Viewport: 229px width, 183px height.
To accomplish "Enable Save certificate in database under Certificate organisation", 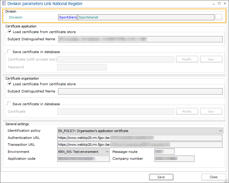I will [x=9, y=104].
